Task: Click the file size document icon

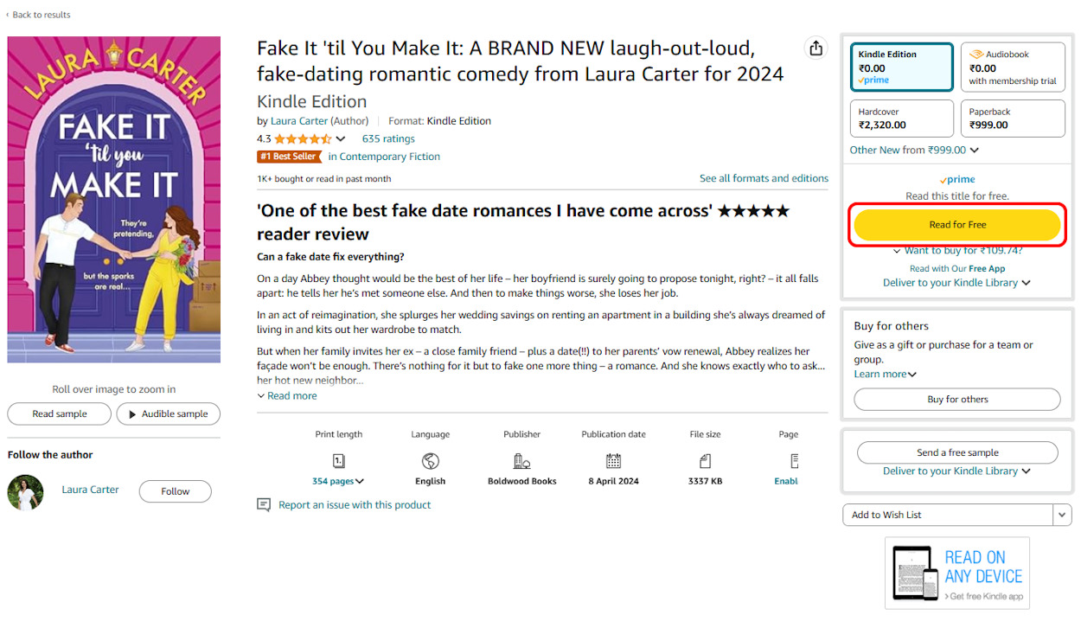Action: click(704, 461)
